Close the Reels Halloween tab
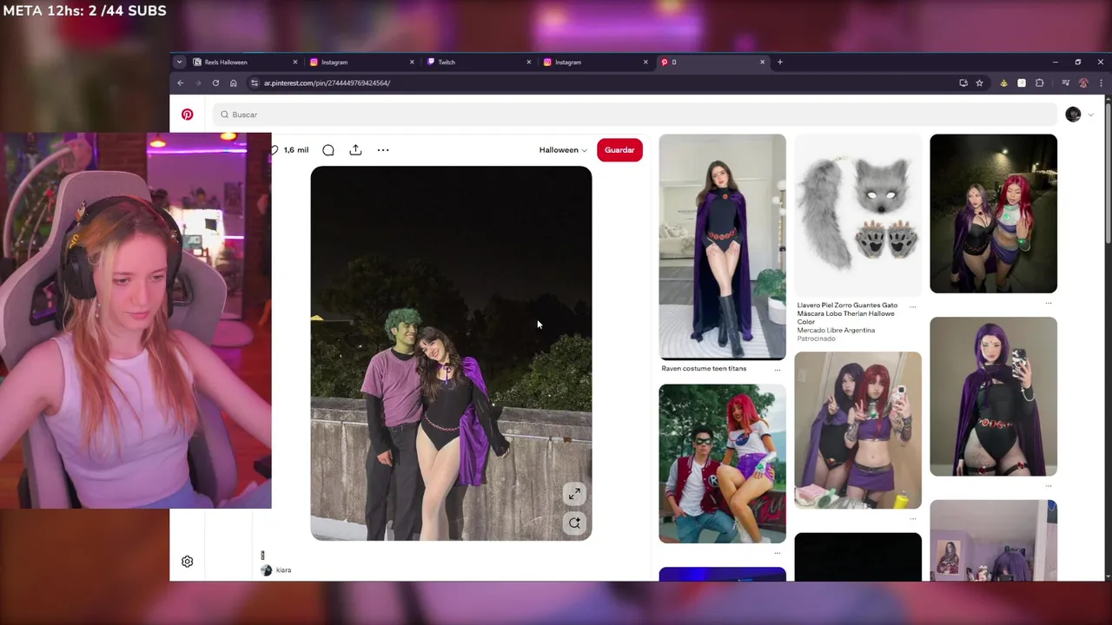Screen dimensions: 1112x625 (x=295, y=62)
